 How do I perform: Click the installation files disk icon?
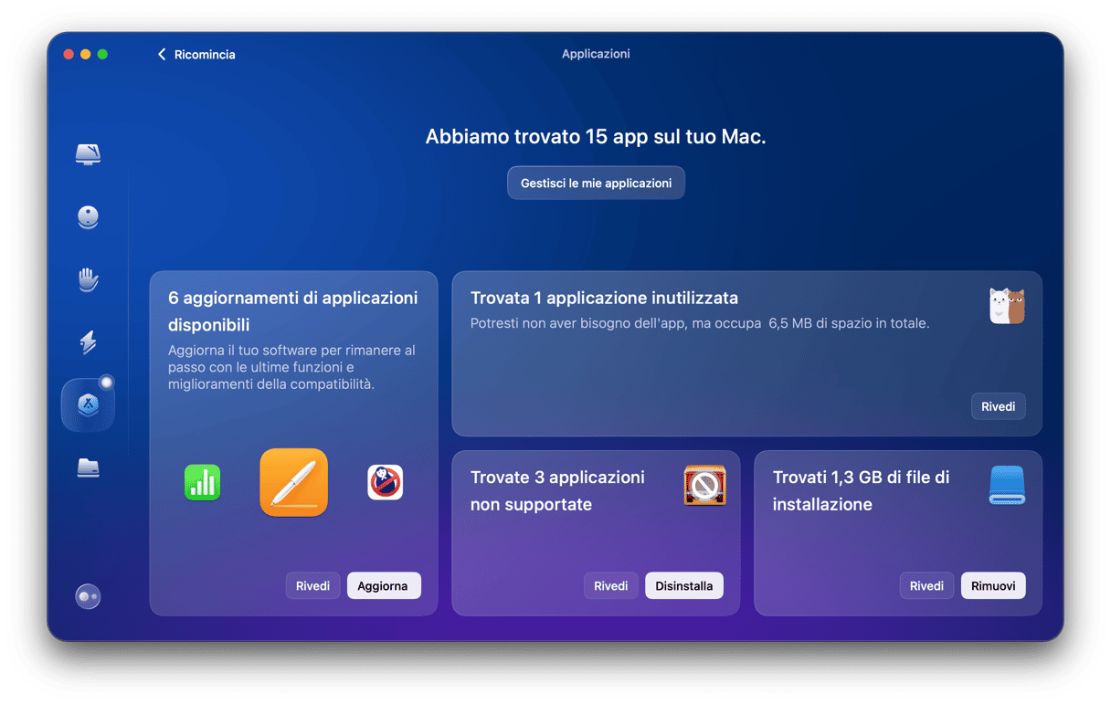pos(1007,486)
